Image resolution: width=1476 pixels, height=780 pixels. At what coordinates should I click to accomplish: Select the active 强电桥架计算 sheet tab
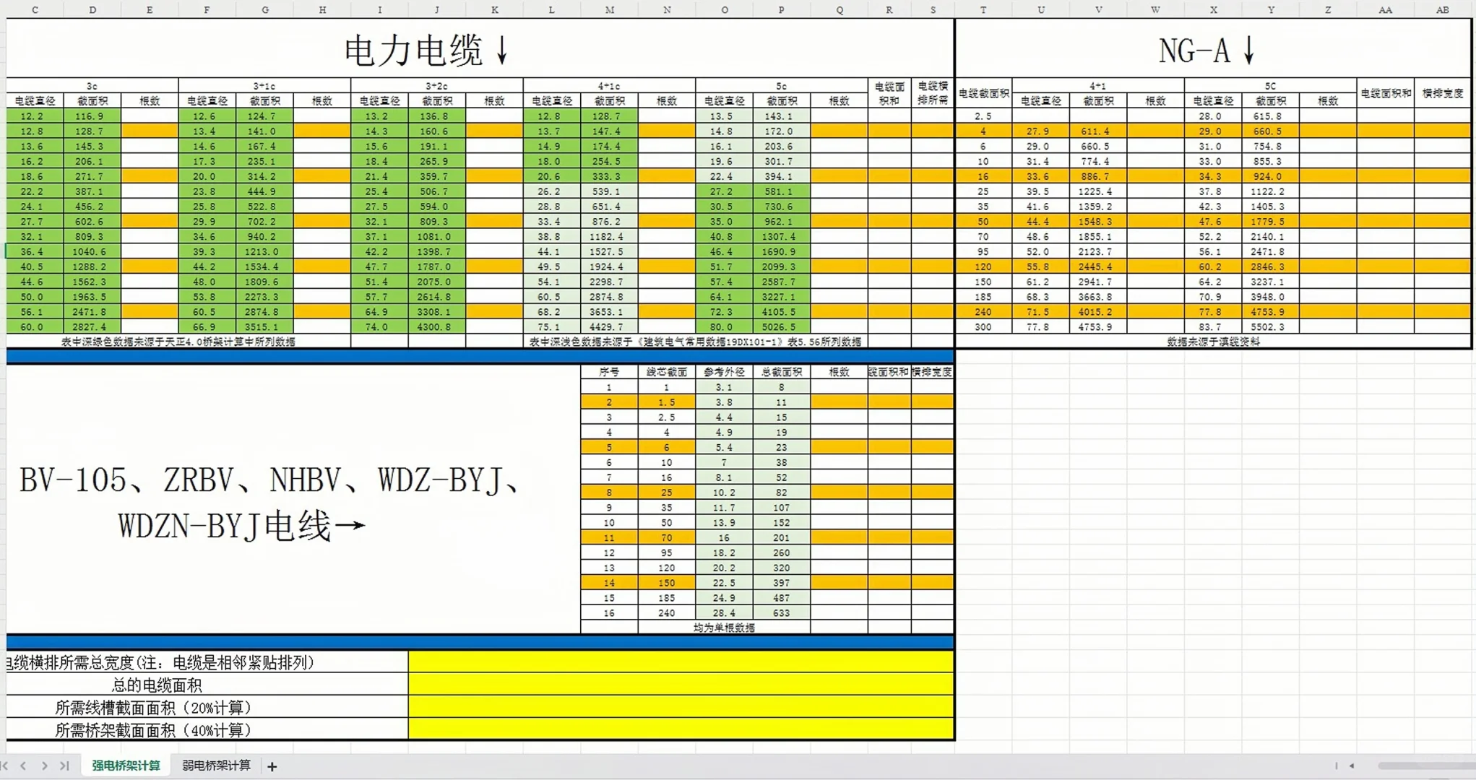(125, 766)
